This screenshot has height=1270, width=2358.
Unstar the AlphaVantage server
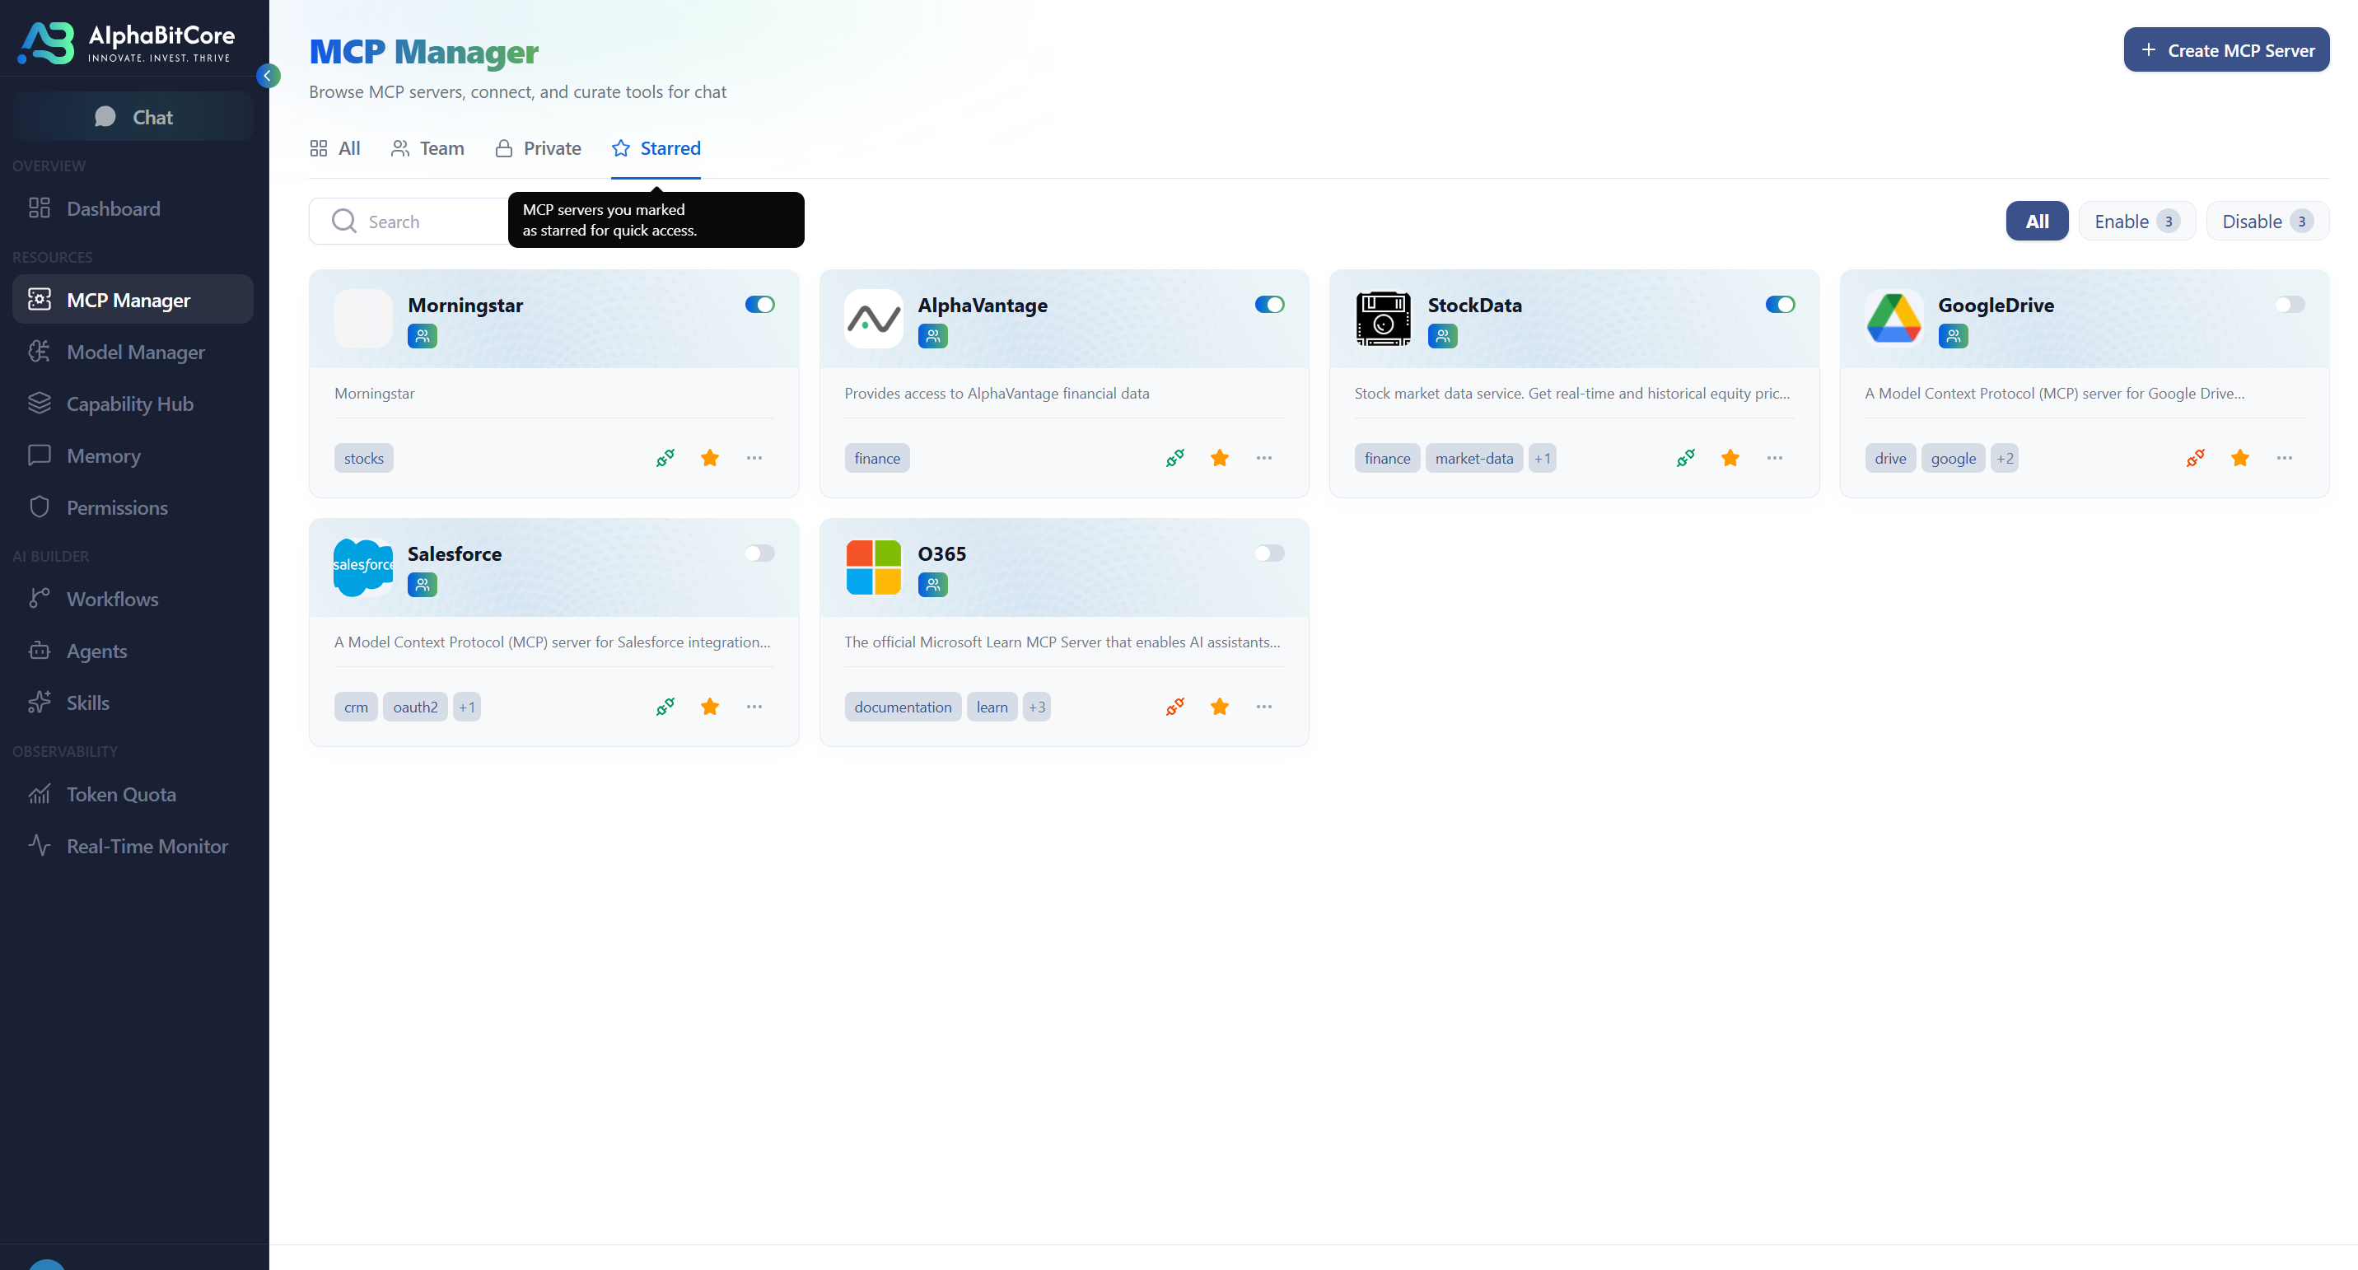tap(1219, 458)
